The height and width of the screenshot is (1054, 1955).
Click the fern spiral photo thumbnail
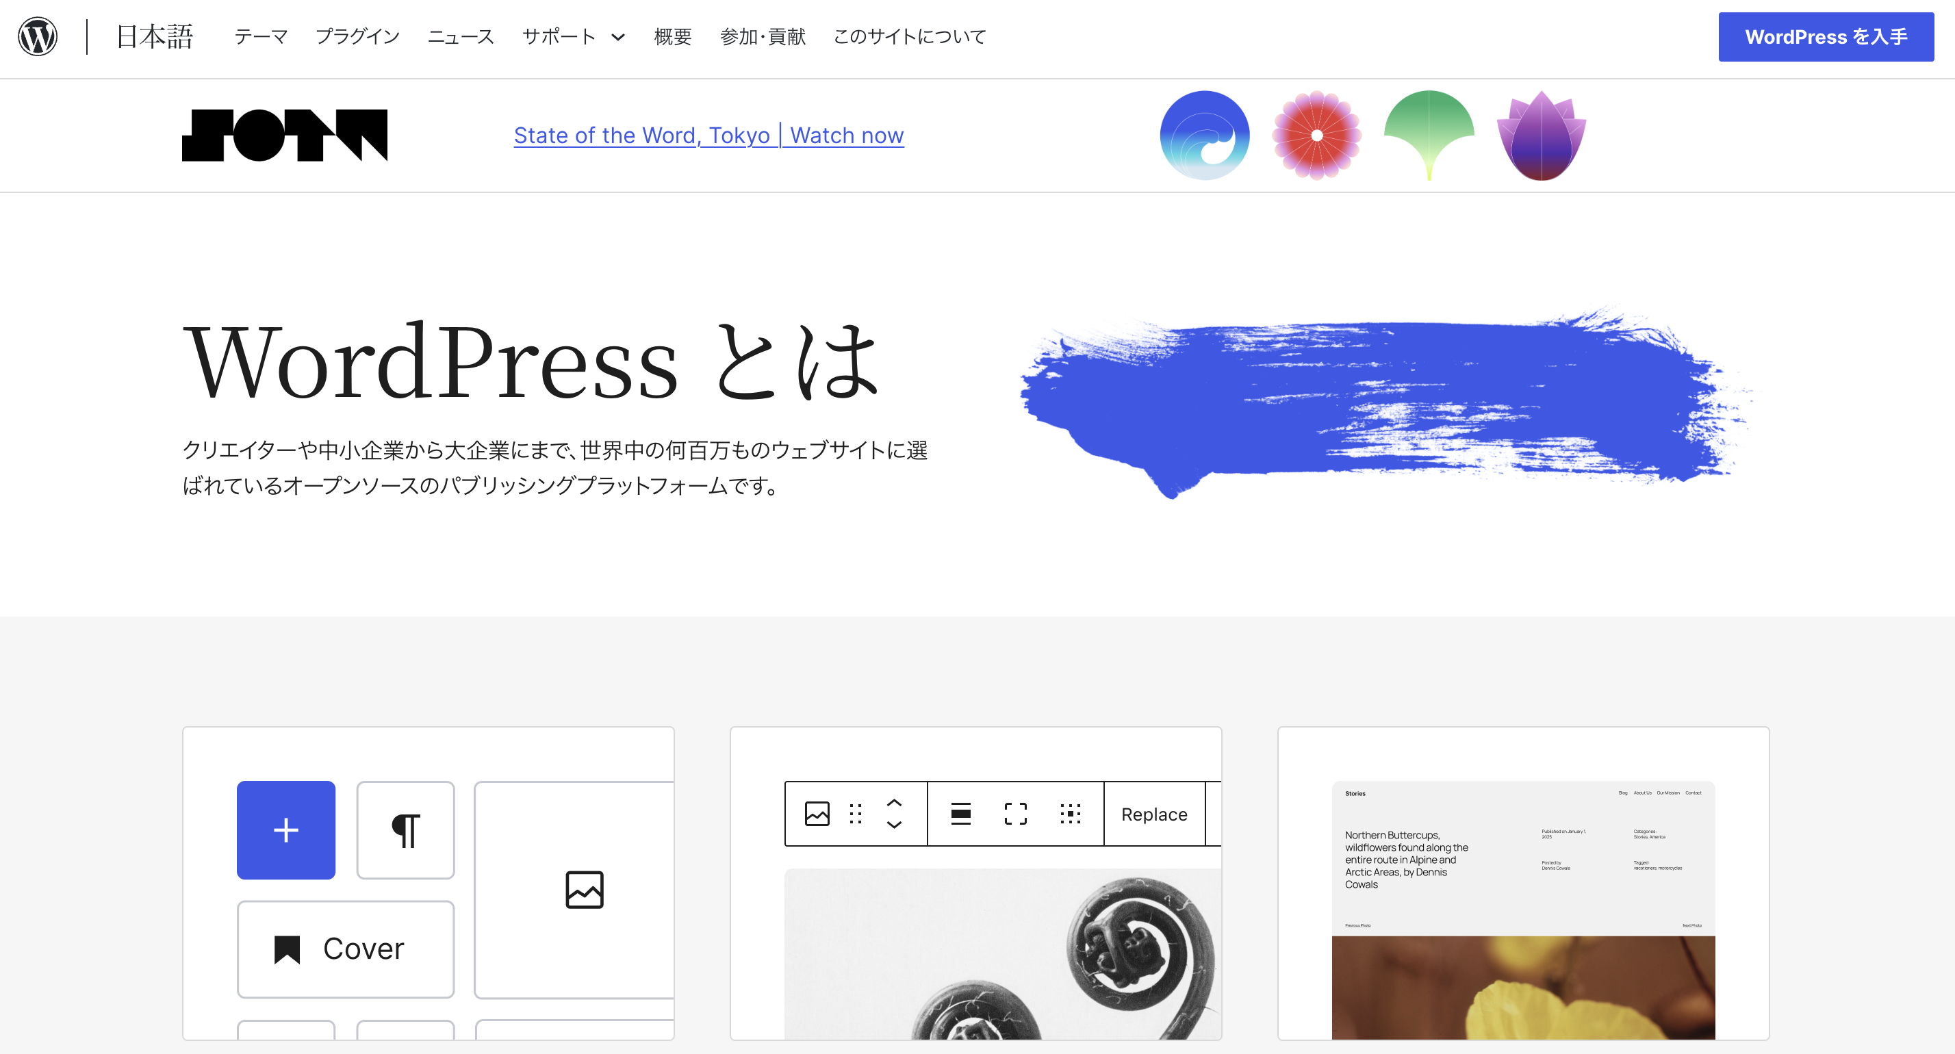coord(1003,955)
